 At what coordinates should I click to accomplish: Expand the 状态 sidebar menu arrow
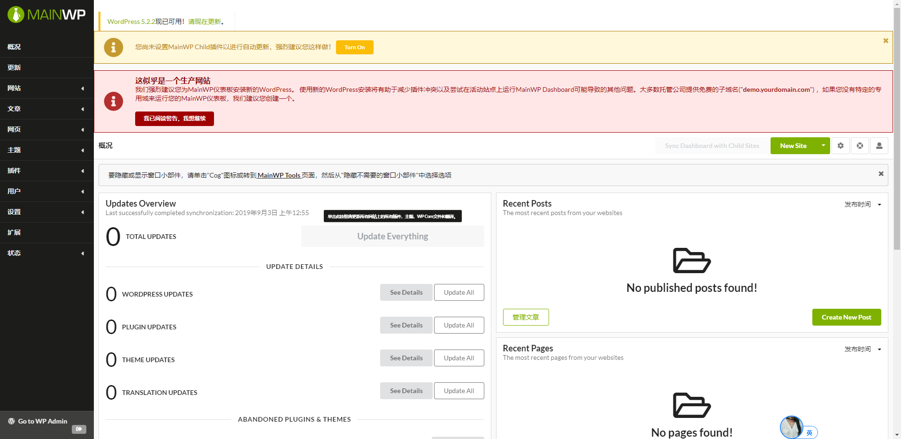tap(83, 253)
